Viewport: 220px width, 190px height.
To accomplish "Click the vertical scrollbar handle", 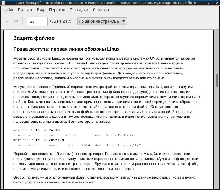I will point(217,81).
